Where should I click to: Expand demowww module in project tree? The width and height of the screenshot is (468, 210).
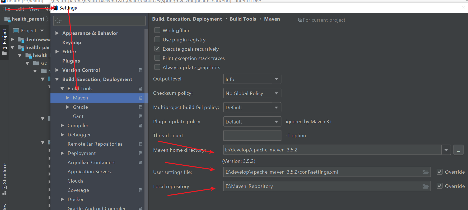(x=12, y=39)
